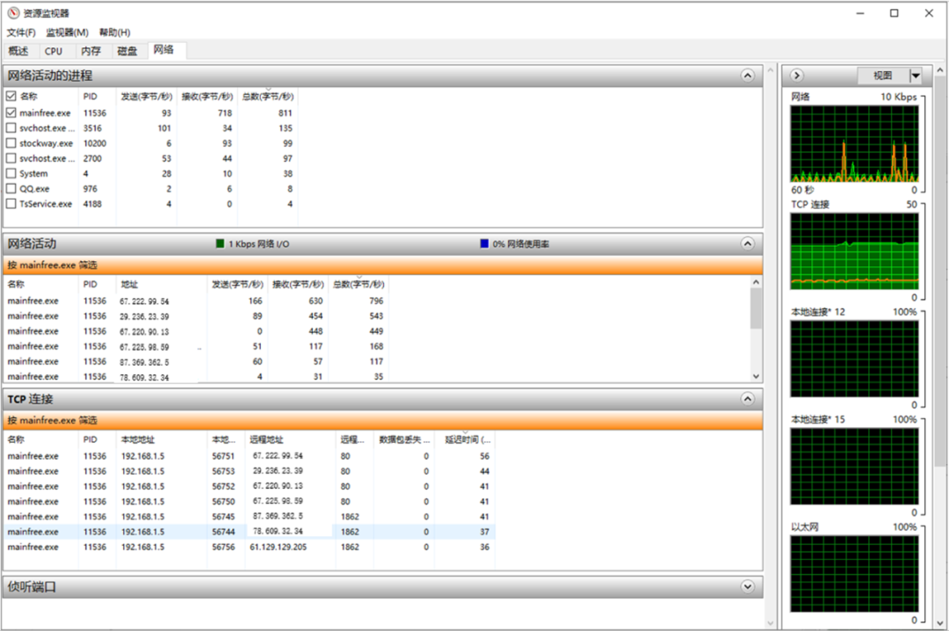Collapse the 网络活动的进程 section

(748, 76)
